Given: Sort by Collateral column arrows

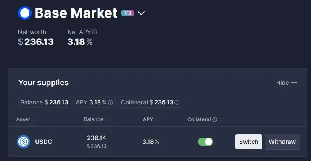Looking at the screenshot, I should point(221,119).
